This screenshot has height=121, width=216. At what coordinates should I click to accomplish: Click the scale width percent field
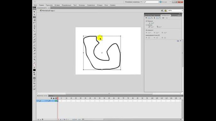click(149, 18)
